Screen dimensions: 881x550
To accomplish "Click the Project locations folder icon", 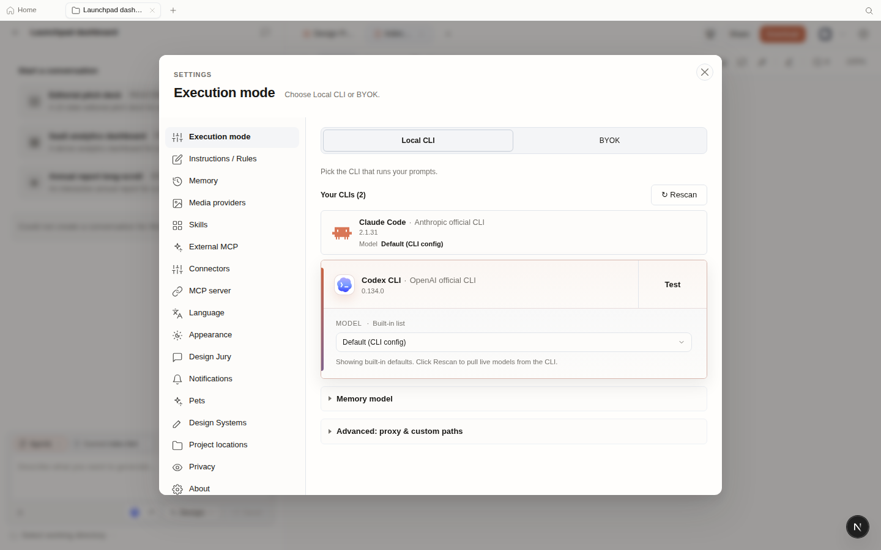I will [177, 445].
